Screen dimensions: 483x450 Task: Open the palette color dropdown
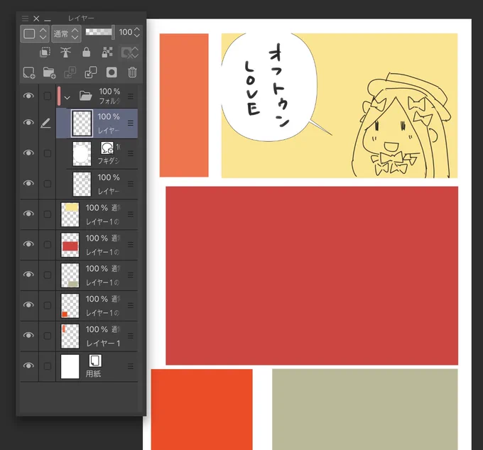coord(35,33)
